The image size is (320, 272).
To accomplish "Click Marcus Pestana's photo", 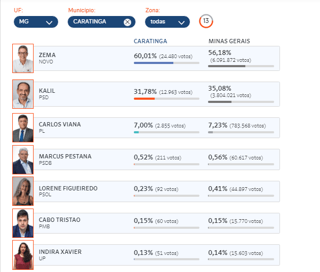I will (22, 159).
